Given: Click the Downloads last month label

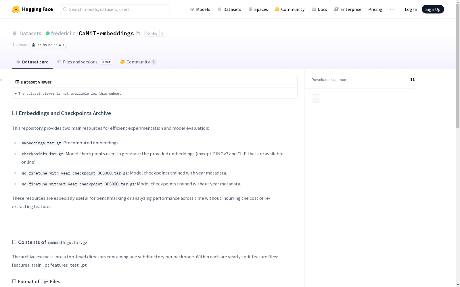Looking at the screenshot, I should point(331,79).
